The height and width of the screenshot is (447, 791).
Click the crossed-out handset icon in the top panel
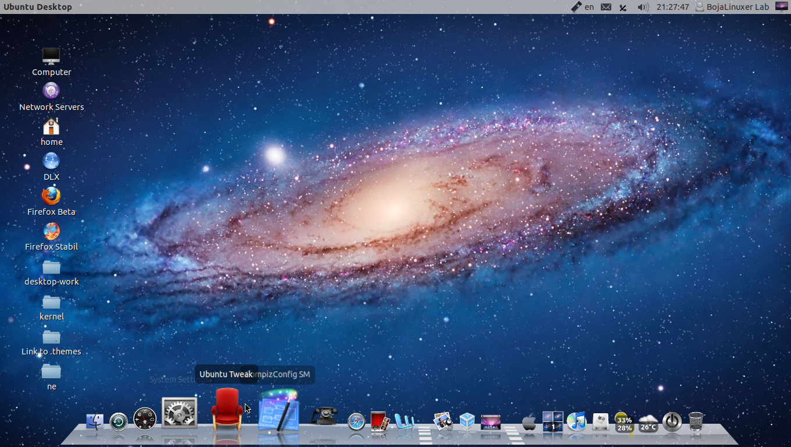pos(623,8)
